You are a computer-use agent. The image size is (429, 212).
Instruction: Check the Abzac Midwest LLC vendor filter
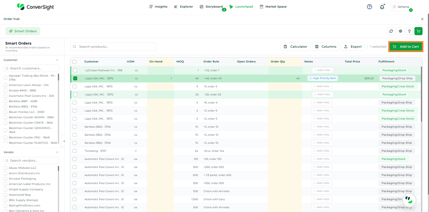5,168
